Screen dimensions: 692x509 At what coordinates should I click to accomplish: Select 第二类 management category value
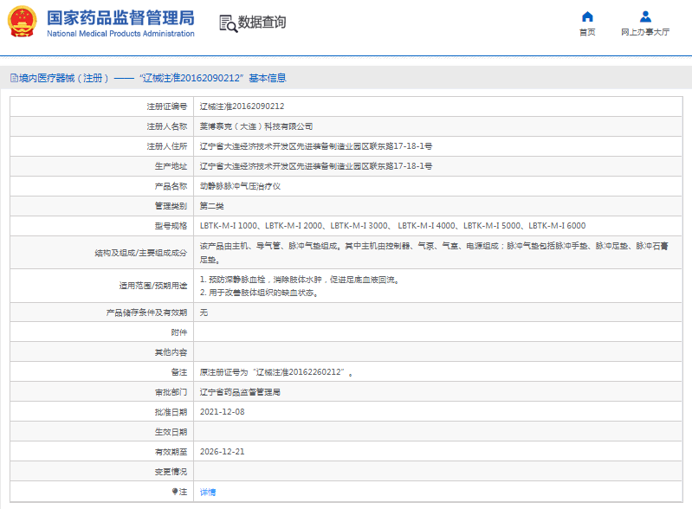(x=212, y=206)
